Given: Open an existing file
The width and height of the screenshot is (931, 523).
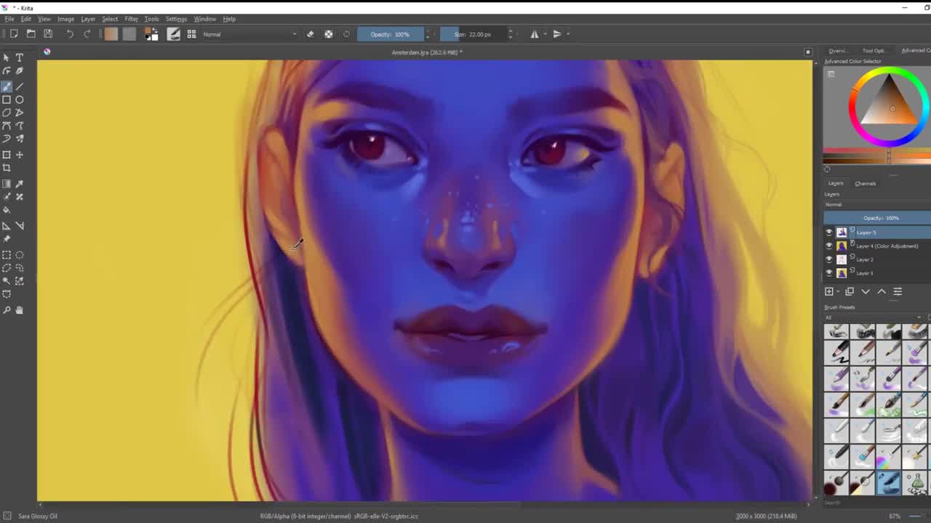Looking at the screenshot, I should pos(31,34).
